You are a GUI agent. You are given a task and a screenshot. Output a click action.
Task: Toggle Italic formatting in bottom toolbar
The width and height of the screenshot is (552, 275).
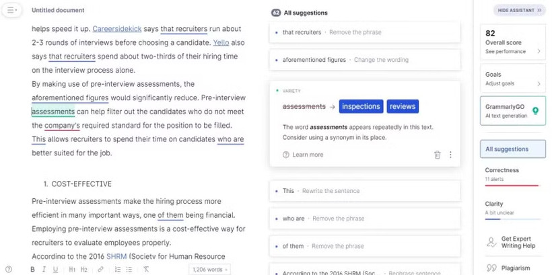pyautogui.click(x=44, y=270)
